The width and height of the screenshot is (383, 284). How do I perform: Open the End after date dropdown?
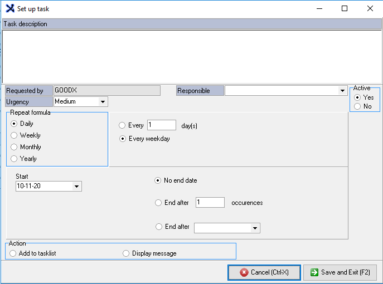click(x=255, y=228)
